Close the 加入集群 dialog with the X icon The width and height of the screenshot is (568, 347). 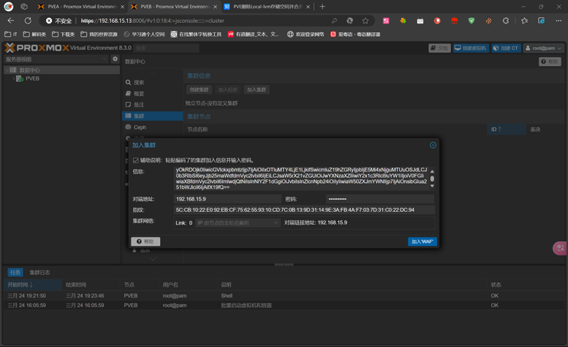click(x=433, y=145)
